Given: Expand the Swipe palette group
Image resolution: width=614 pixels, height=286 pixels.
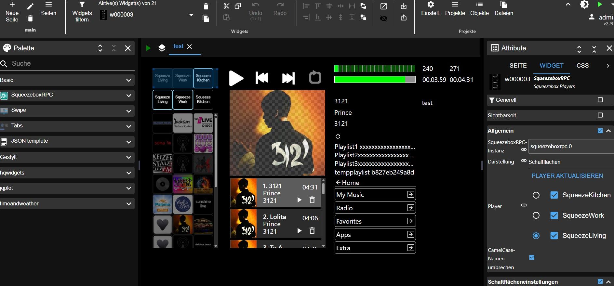Looking at the screenshot, I should [67, 110].
